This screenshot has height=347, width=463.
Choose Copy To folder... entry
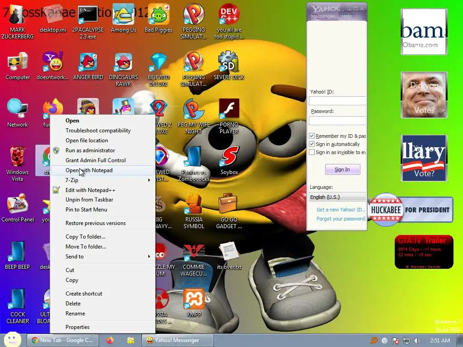pos(103,237)
